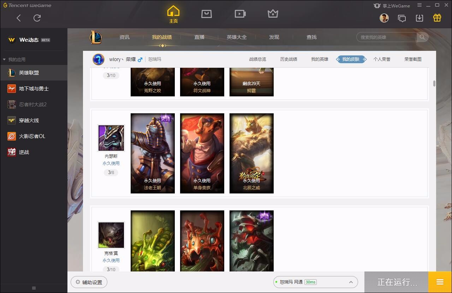Open the green Kog'Maw skin thumbnail

click(x=153, y=241)
